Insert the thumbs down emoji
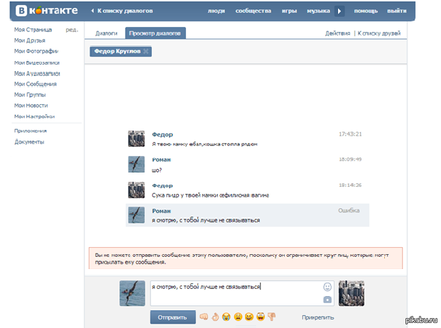The width and height of the screenshot is (441, 328). (271, 317)
